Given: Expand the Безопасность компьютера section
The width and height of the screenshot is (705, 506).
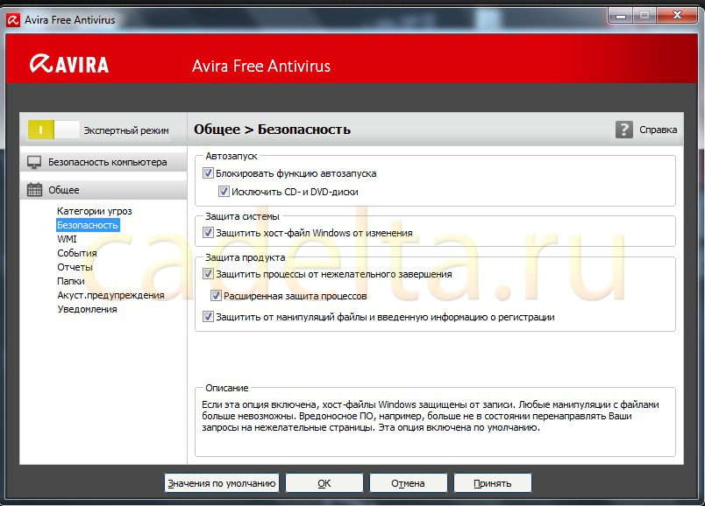Looking at the screenshot, I should pyautogui.click(x=103, y=162).
